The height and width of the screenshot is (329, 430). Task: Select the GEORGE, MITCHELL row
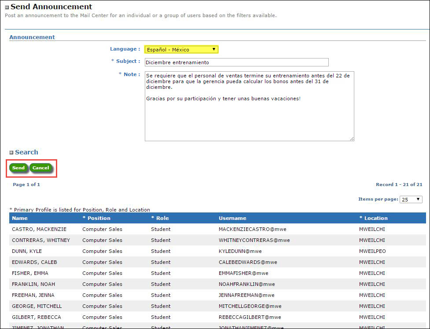click(x=37, y=306)
